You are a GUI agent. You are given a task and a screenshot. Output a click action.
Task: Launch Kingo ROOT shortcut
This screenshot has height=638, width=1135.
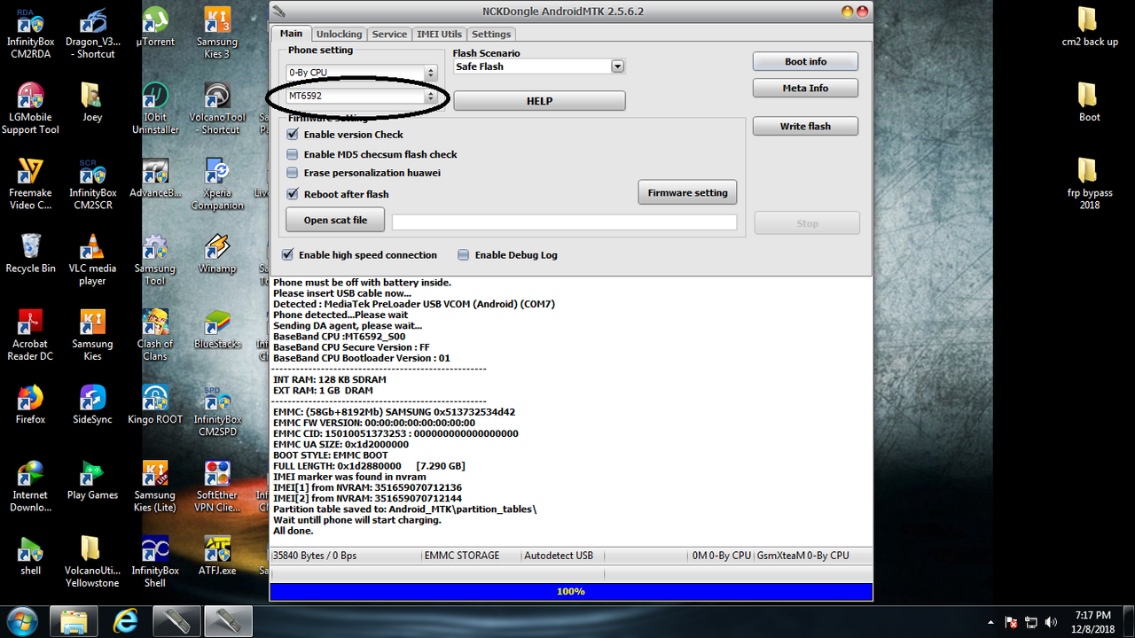coord(155,404)
